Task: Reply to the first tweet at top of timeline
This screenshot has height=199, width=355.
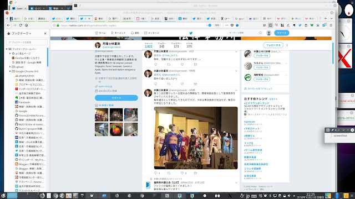Action: (155, 65)
